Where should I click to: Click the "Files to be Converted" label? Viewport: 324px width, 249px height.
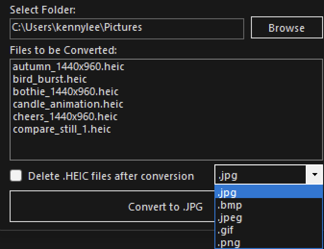tap(63, 50)
